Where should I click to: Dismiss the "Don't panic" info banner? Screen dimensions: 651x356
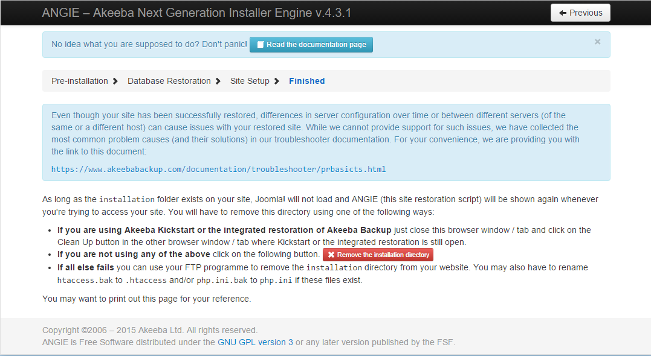(597, 42)
